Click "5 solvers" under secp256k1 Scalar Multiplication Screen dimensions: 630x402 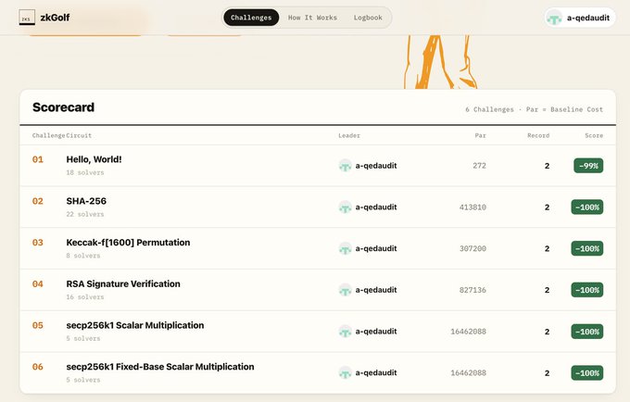83,338
